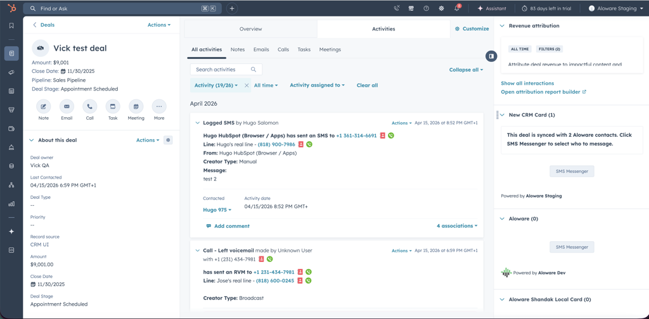This screenshot has width=649, height=319.
Task: Open the notifications bell
Action: 457,8
